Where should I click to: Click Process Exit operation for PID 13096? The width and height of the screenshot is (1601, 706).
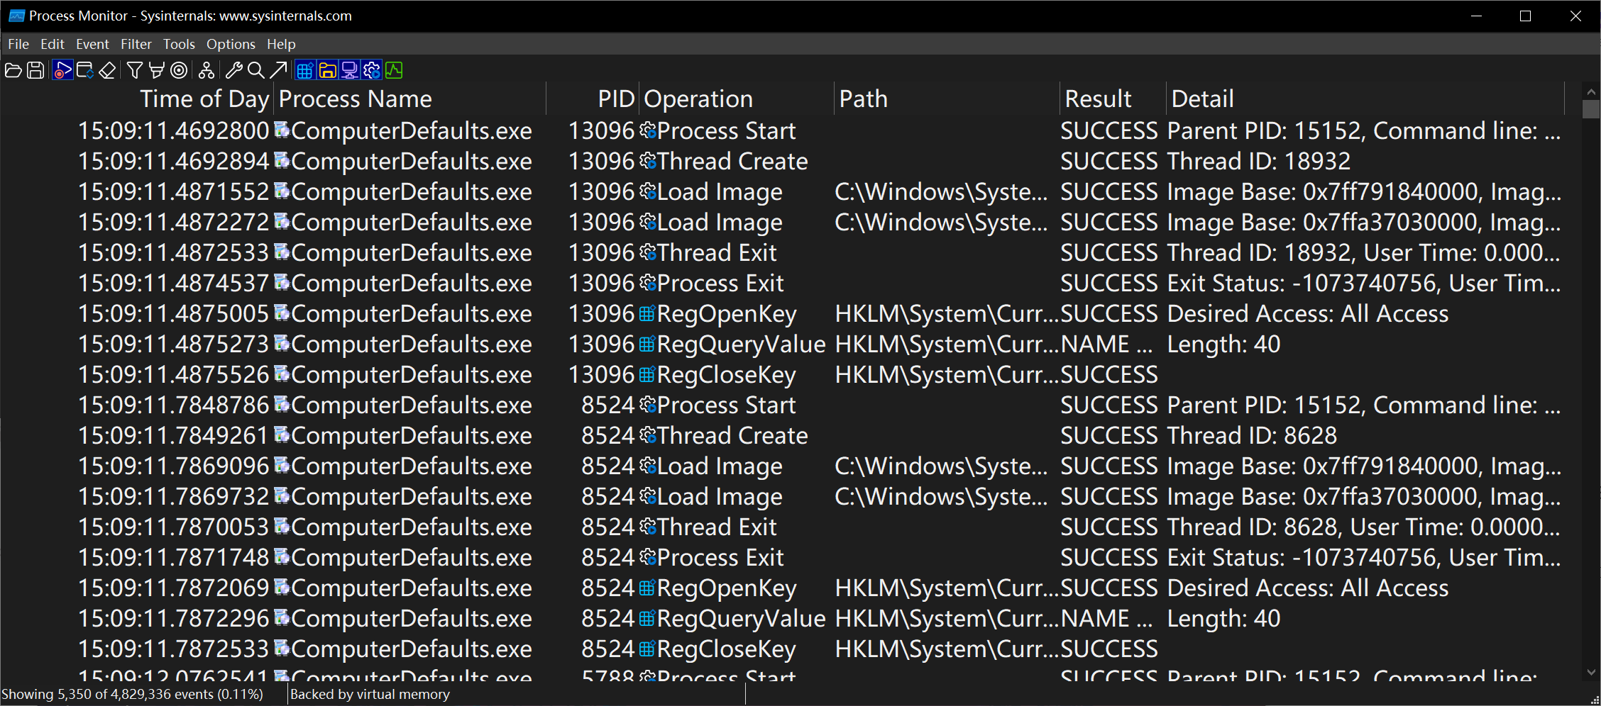tap(720, 283)
